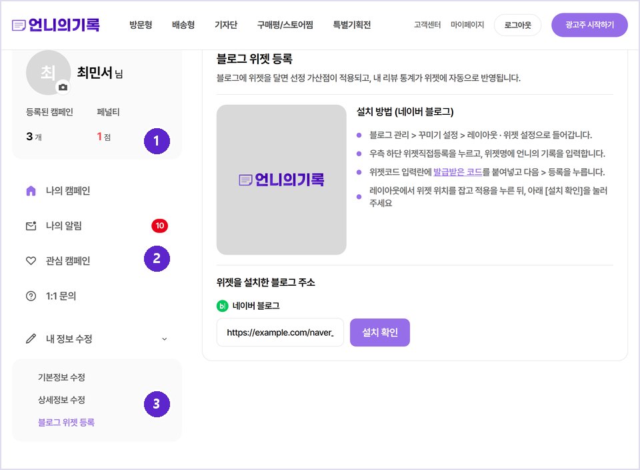Open 나의 알림 in sidebar
This screenshot has height=470, width=640.
[64, 226]
